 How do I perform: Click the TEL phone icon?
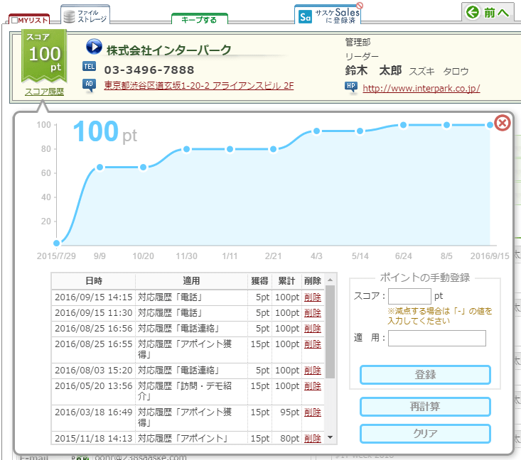pyautogui.click(x=89, y=67)
